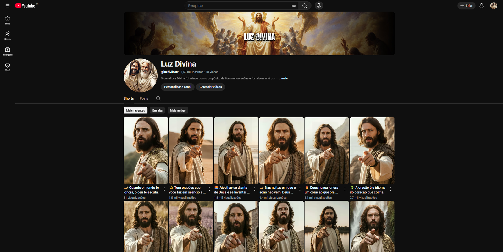This screenshot has width=503, height=252.
Task: Start voice search with microphone
Action: pos(319,6)
